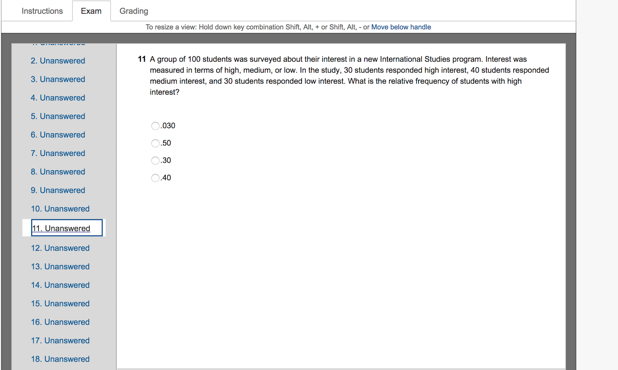
Task: Select the .30 radio button
Action: [x=155, y=161]
